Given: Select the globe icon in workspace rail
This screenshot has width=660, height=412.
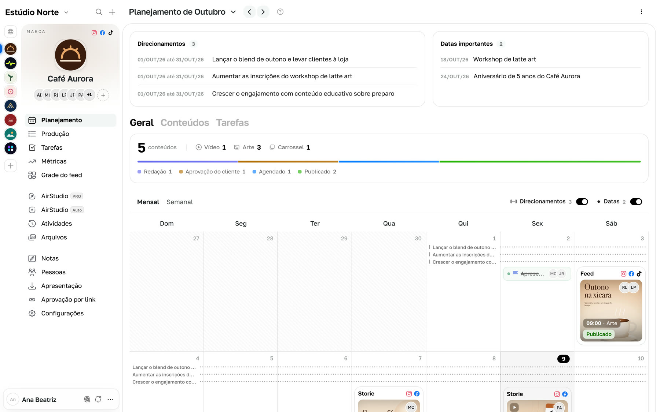Looking at the screenshot, I should coord(11,32).
